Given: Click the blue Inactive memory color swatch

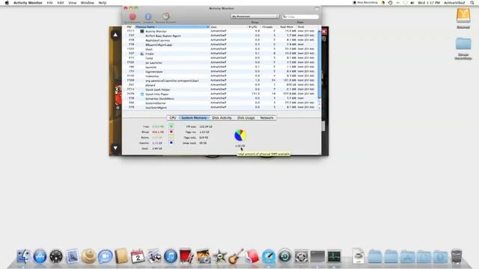Looking at the screenshot, I should pos(171,143).
